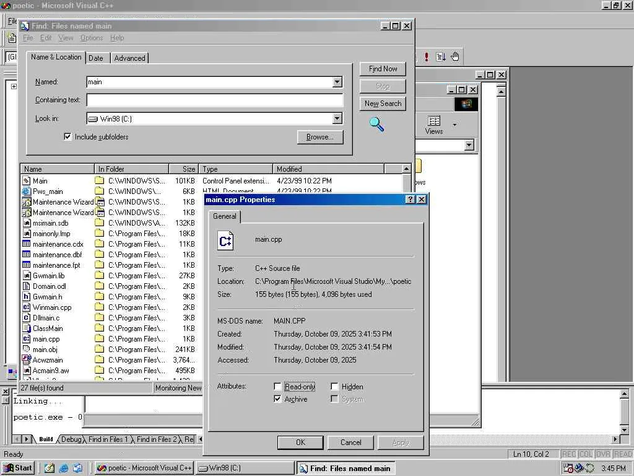Click the Start button
This screenshot has height=476, width=634.
pyautogui.click(x=17, y=468)
